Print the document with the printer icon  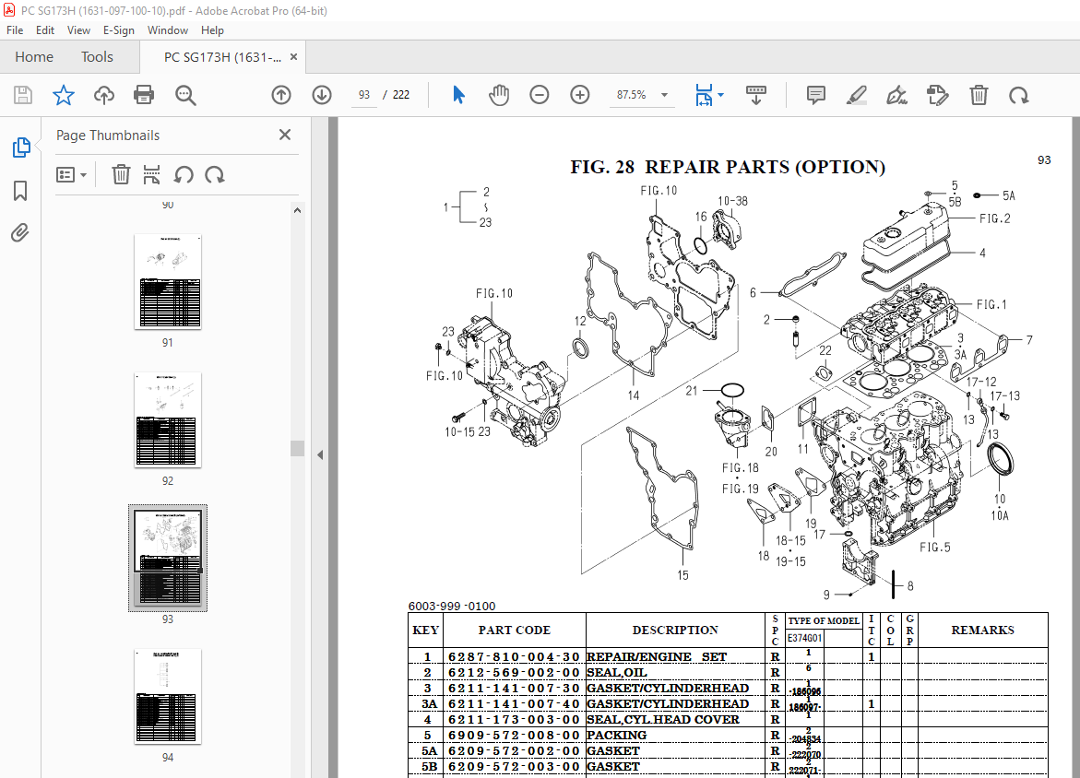144,95
